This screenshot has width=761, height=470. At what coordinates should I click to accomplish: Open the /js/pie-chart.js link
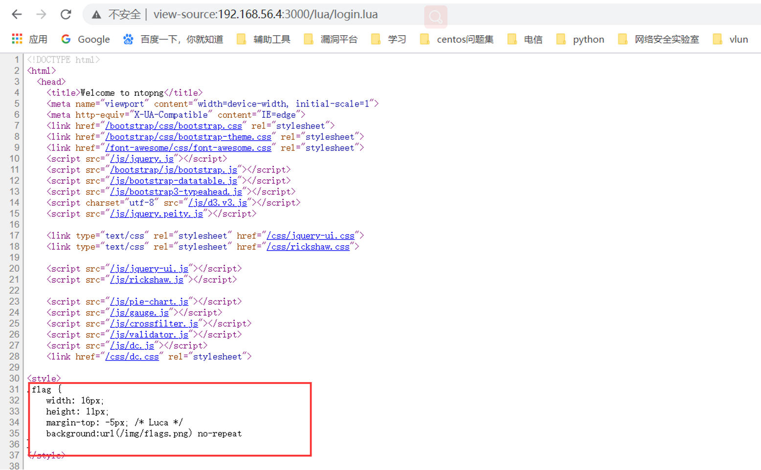point(149,302)
